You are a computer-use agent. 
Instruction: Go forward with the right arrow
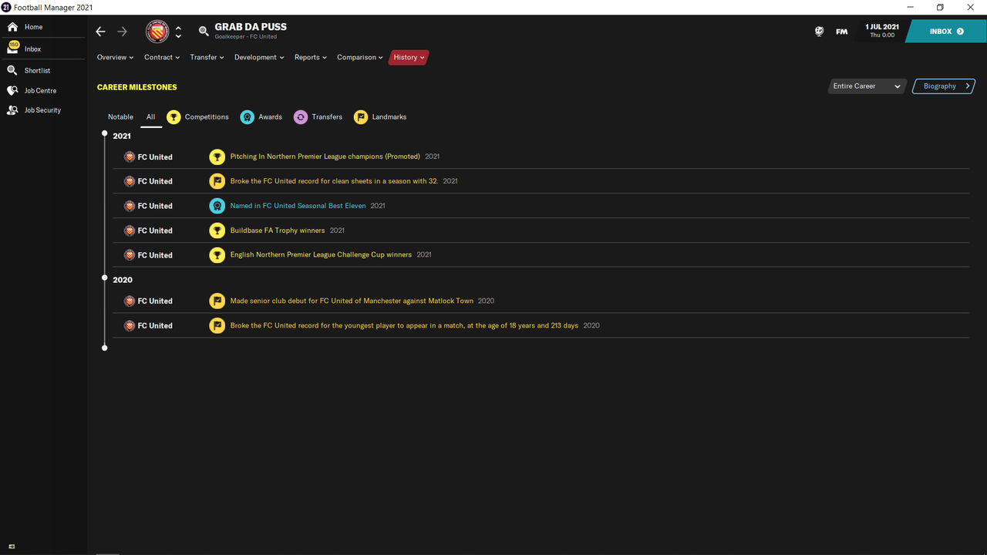click(122, 32)
